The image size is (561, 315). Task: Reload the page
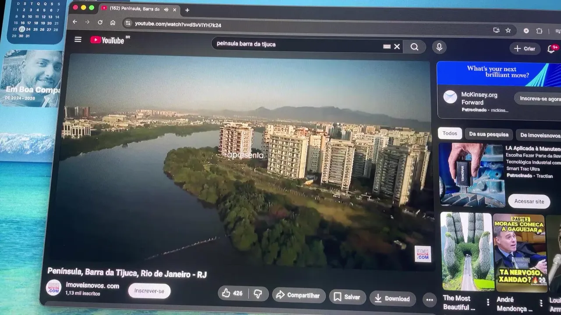pos(100,22)
